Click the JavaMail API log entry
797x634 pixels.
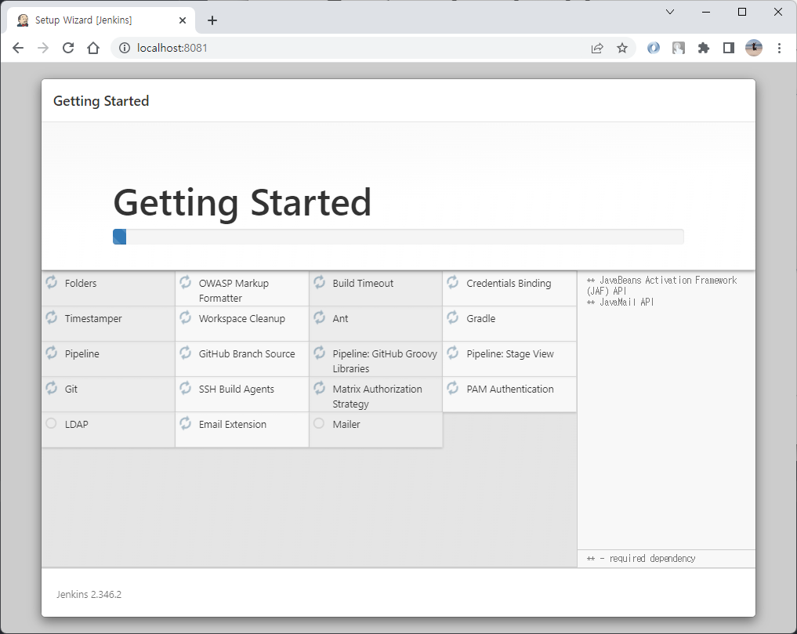(620, 302)
